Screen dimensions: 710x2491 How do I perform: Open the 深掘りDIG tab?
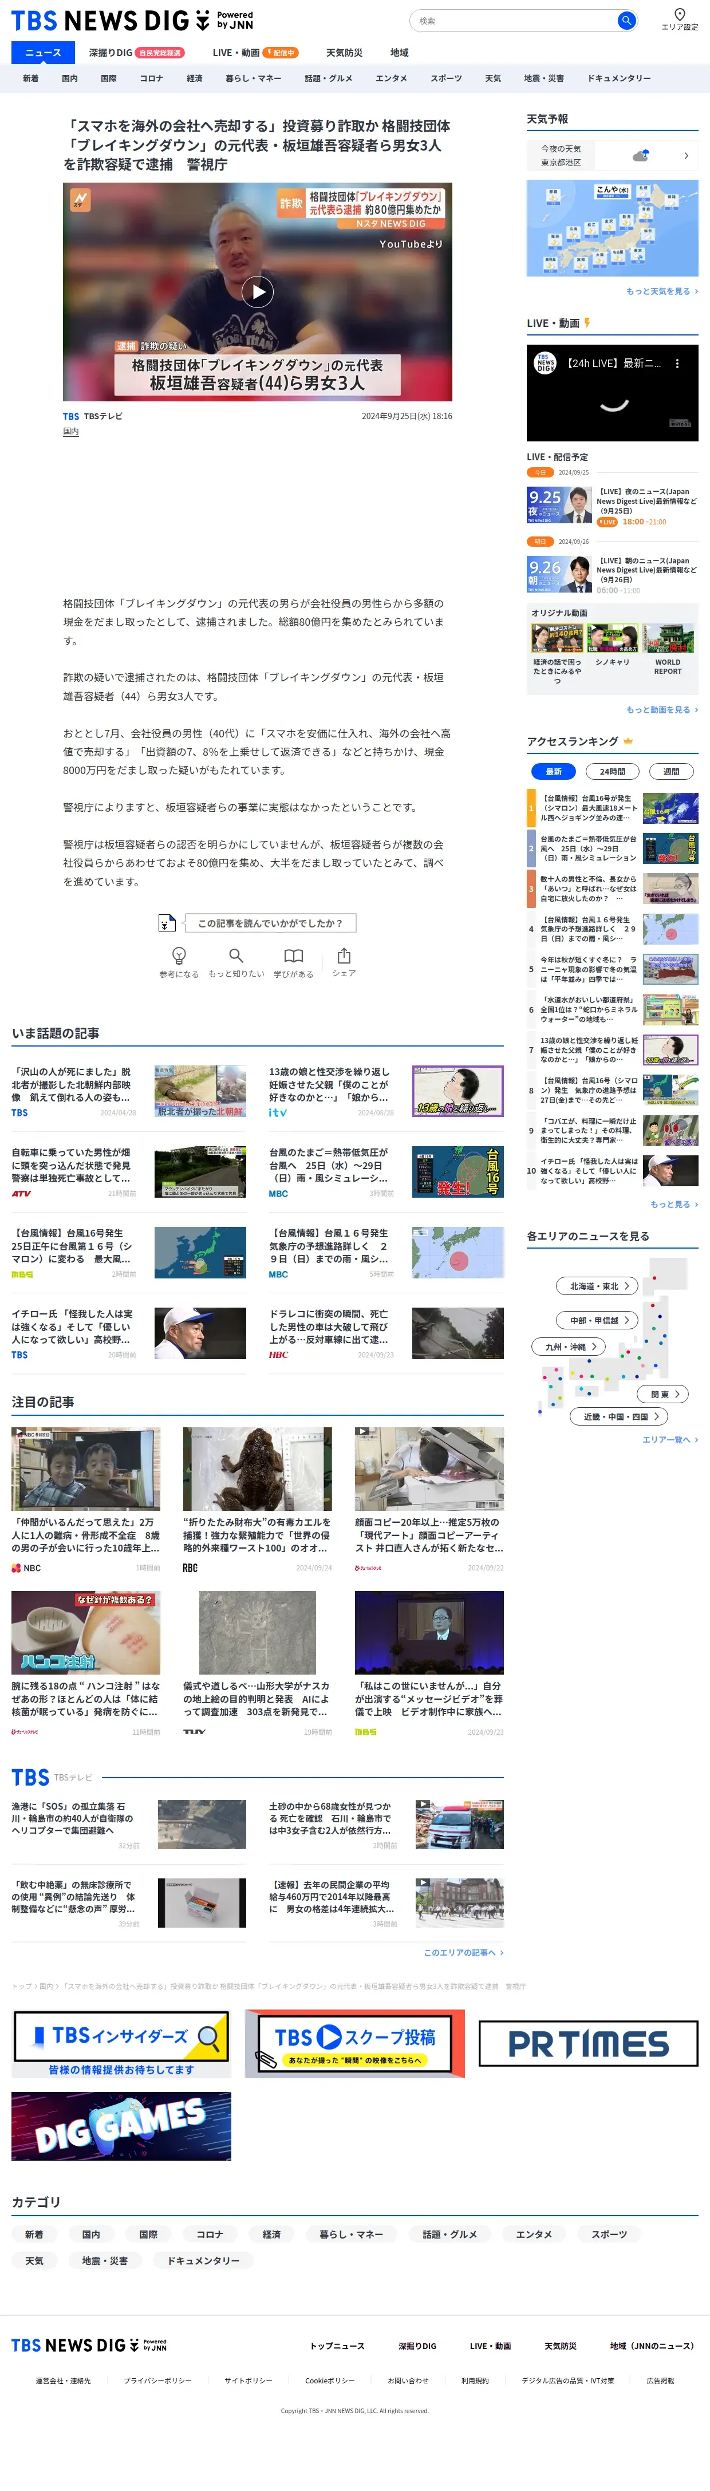tap(136, 52)
